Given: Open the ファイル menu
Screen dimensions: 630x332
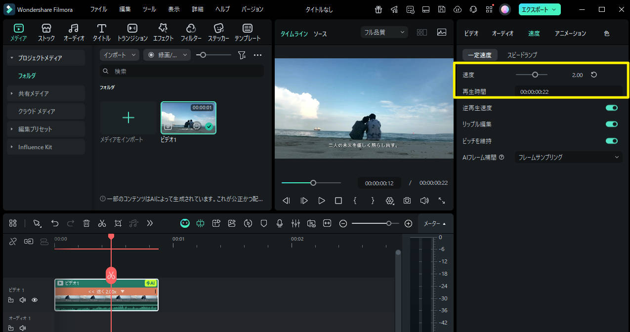Looking at the screenshot, I should (99, 9).
